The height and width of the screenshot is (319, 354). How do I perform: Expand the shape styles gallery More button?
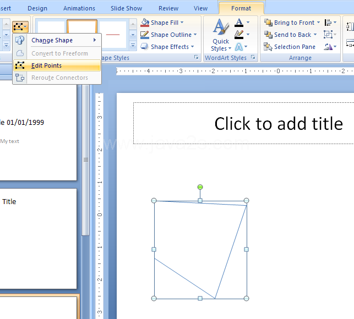pos(133,46)
